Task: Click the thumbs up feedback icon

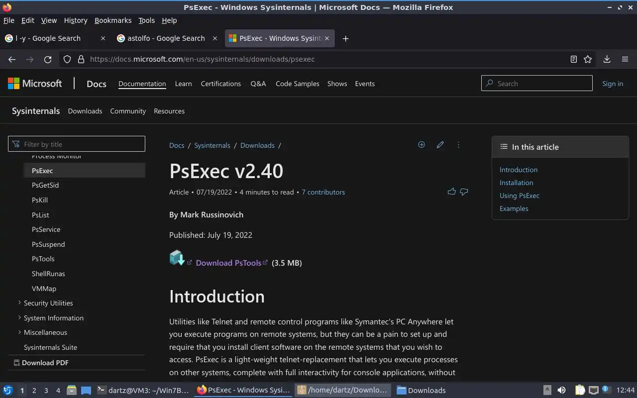Action: coord(451,192)
